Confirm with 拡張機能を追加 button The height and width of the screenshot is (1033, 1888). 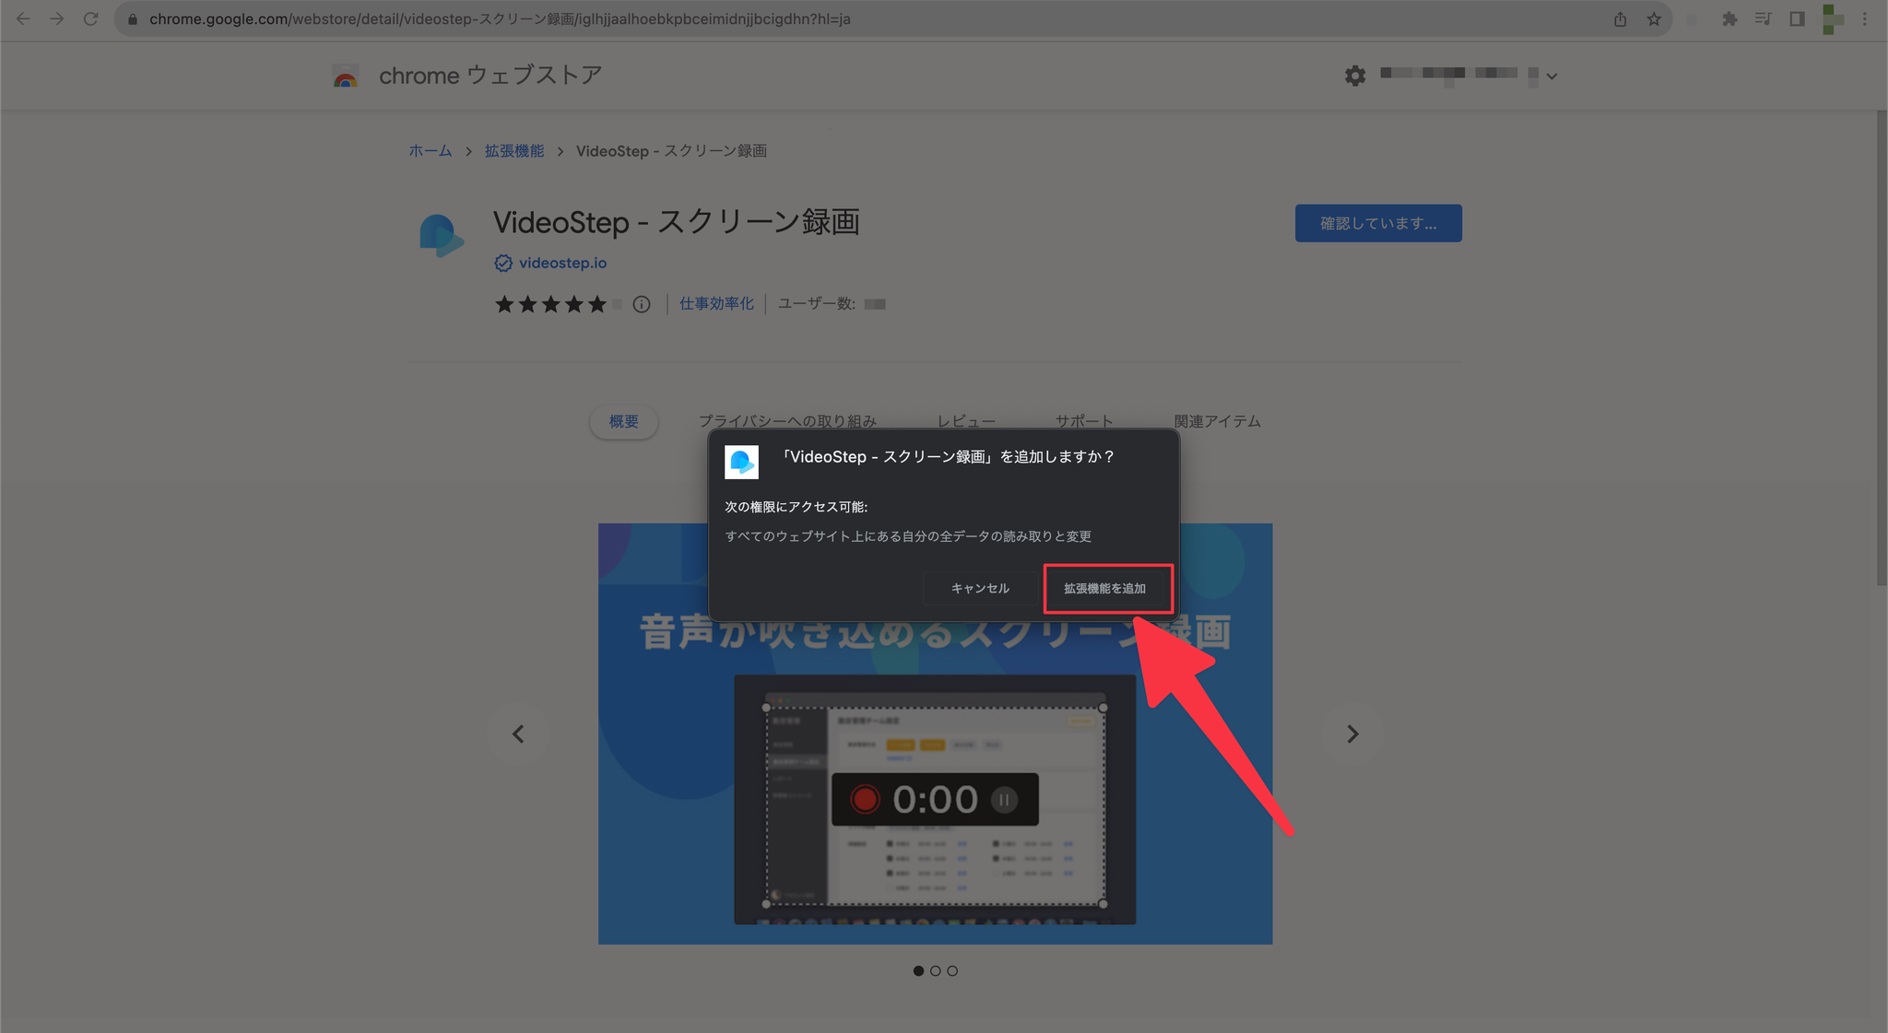point(1104,588)
